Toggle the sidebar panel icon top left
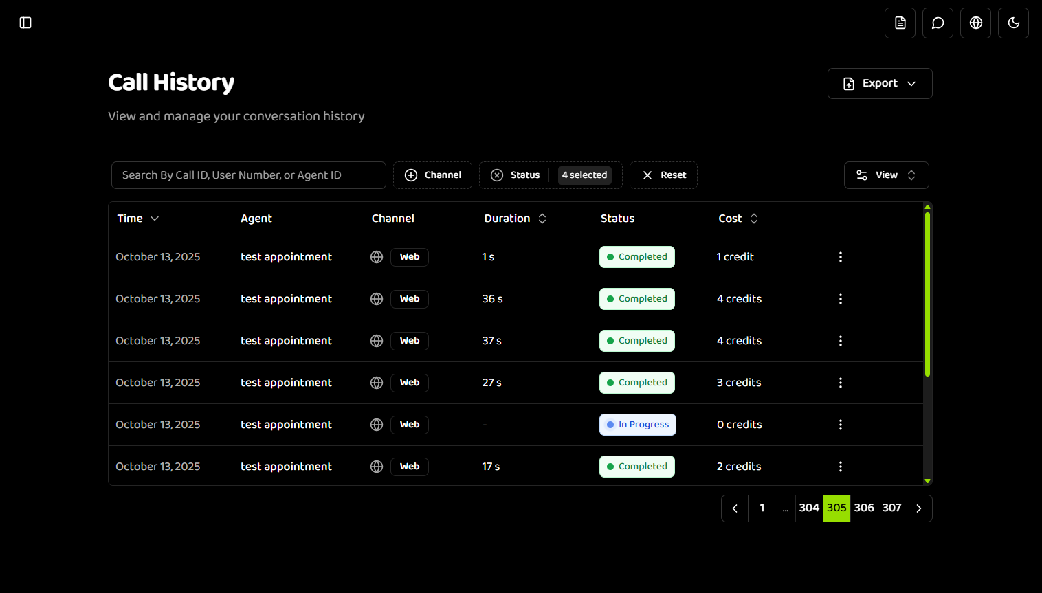The height and width of the screenshot is (593, 1042). (x=25, y=23)
